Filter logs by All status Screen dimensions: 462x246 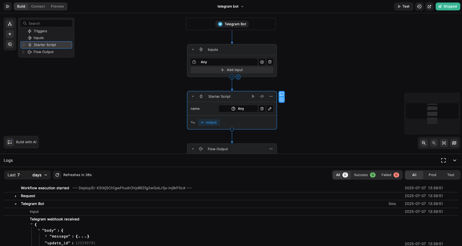[x=342, y=175]
